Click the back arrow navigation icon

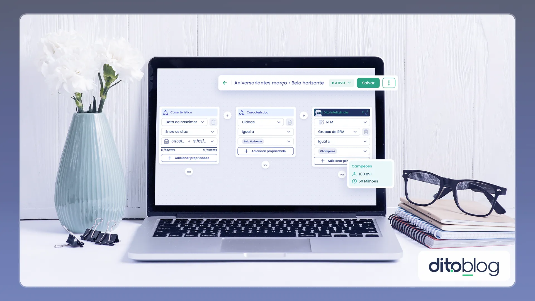point(225,83)
